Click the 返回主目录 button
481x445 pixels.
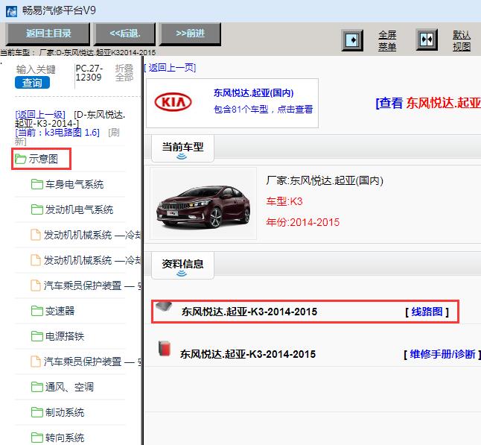tap(48, 34)
